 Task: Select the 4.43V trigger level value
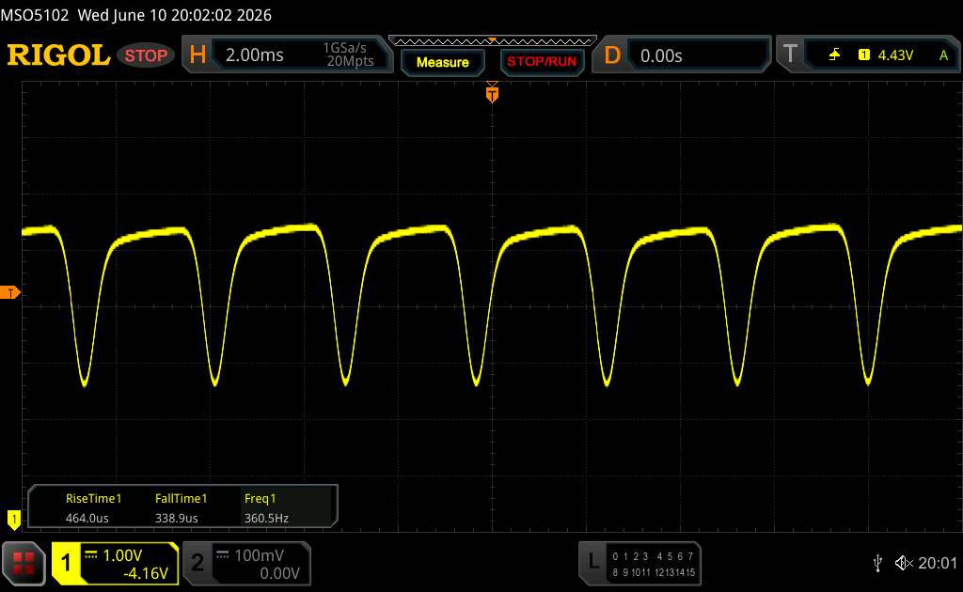coord(895,55)
